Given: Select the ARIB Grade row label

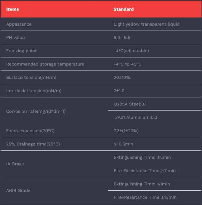Looking at the screenshot, I should point(18,190).
